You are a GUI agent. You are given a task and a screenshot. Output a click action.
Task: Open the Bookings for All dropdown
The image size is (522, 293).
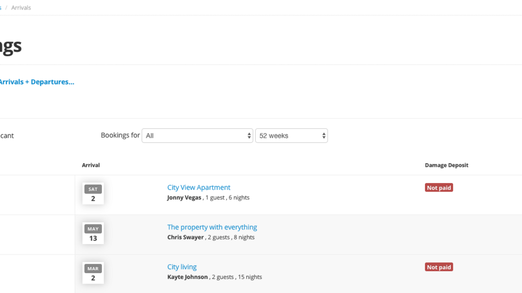tap(197, 136)
